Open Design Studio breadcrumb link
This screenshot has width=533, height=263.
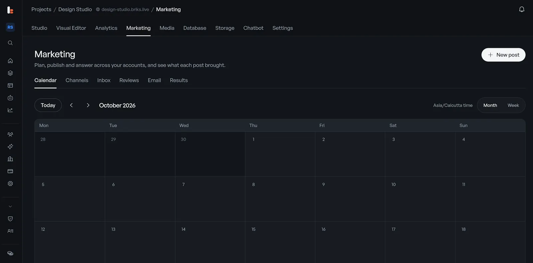[75, 9]
